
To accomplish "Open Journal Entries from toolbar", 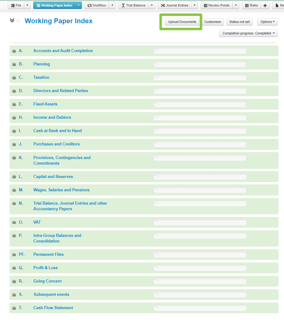I will coord(174,5).
